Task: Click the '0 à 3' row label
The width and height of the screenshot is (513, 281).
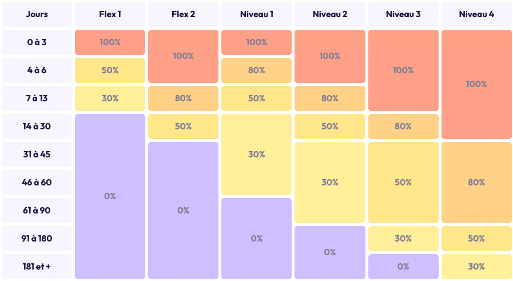Action: (37, 42)
